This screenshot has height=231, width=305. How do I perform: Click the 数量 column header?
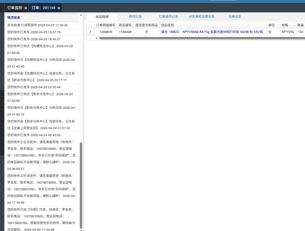tap(300, 25)
